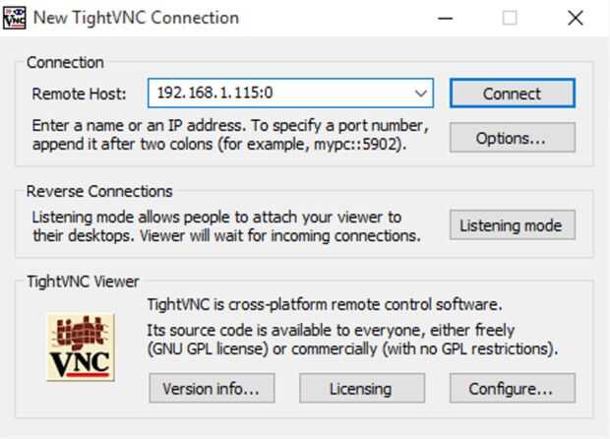610x439 pixels.
Task: Click the "Connection" group heading
Action: tap(65, 62)
